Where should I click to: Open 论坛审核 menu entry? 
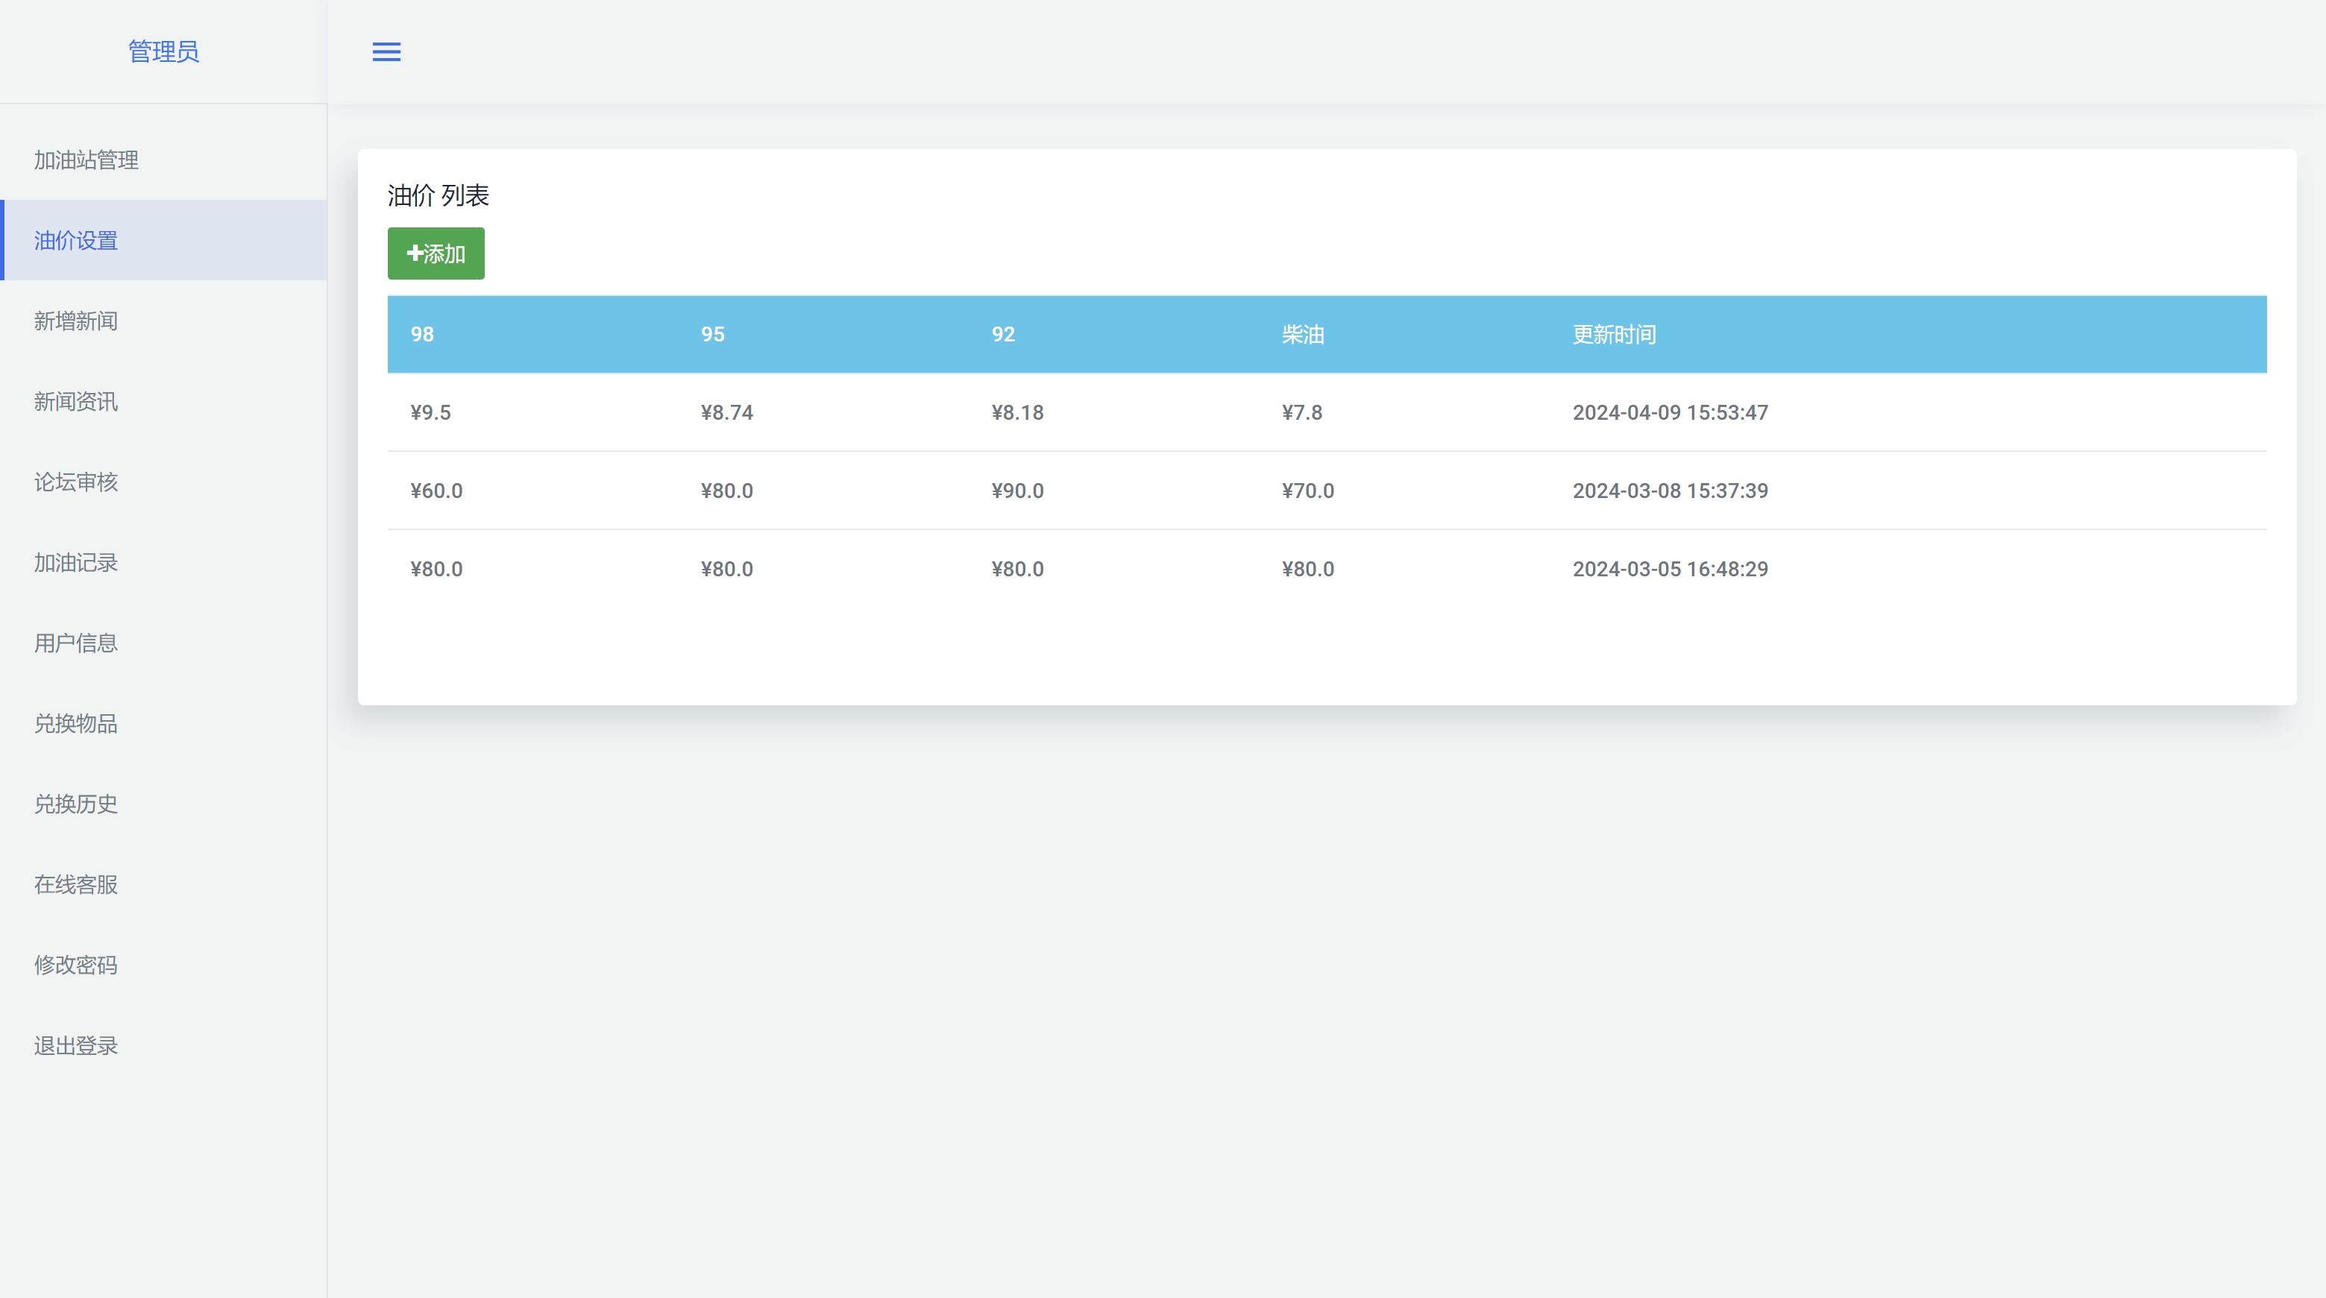tap(163, 482)
